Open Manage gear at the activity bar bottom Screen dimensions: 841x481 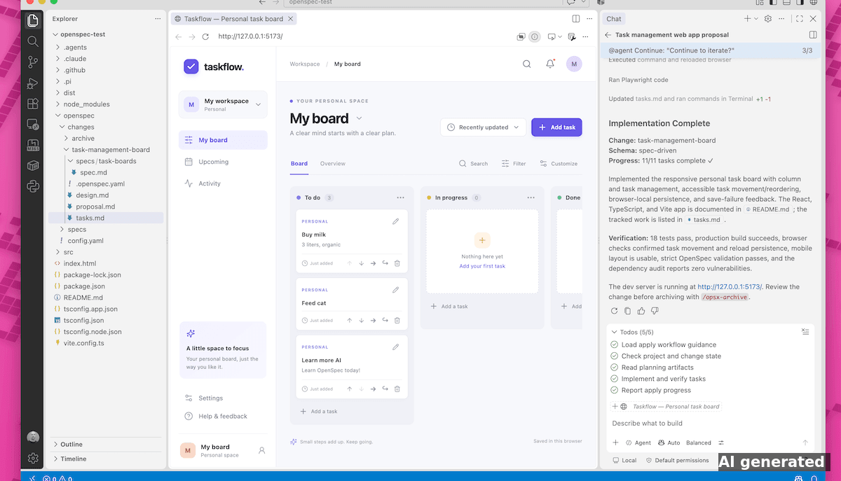[x=33, y=459]
